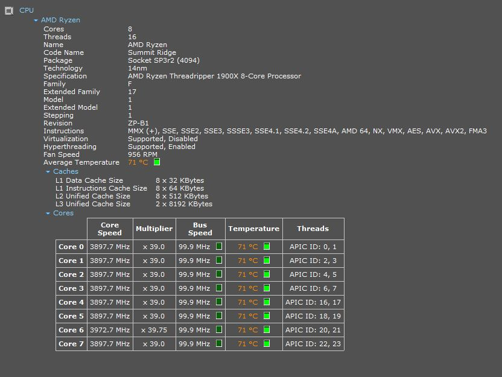The height and width of the screenshot is (377, 502).
Task: Select Core 1 core speed 3897.7 MHz
Action: [x=110, y=261]
